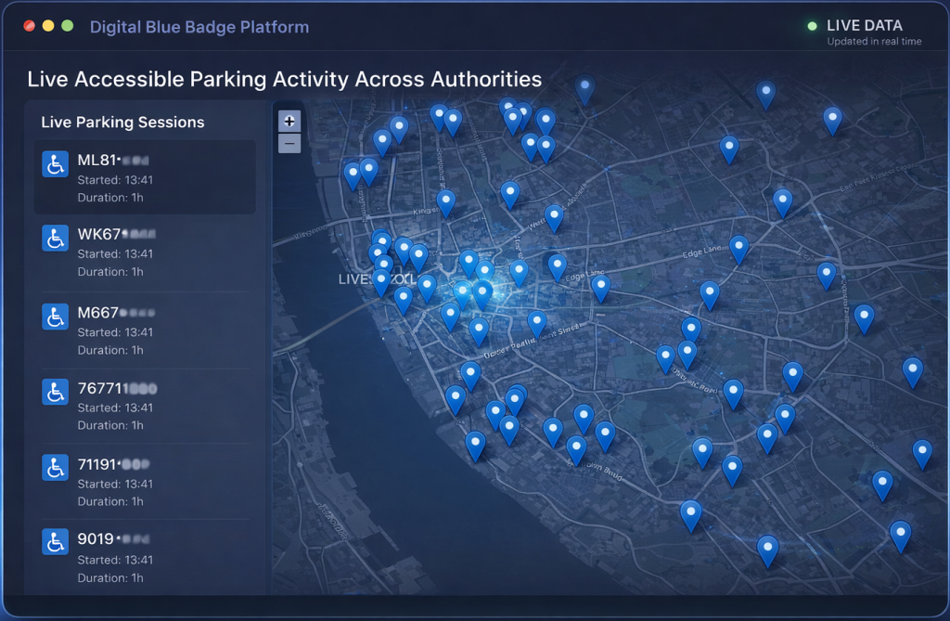Click the green LIVE DATA status indicator

tap(813, 26)
